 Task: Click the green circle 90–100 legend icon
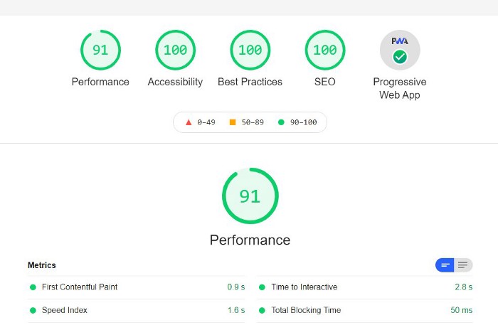(281, 122)
